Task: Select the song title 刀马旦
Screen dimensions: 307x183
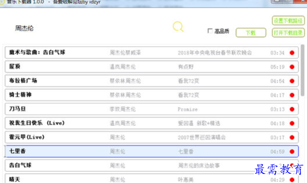Action: (x=17, y=109)
